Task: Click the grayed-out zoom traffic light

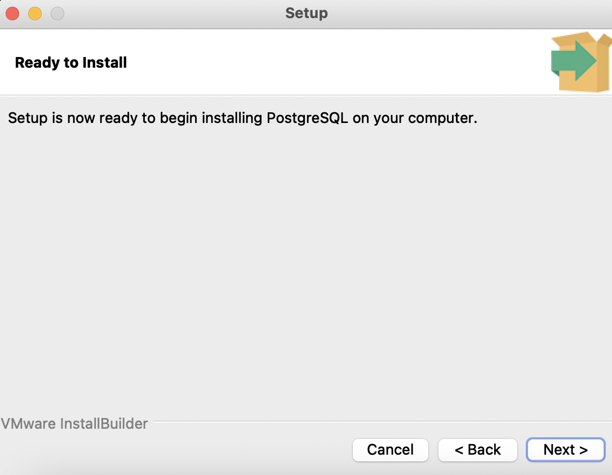Action: click(x=57, y=13)
